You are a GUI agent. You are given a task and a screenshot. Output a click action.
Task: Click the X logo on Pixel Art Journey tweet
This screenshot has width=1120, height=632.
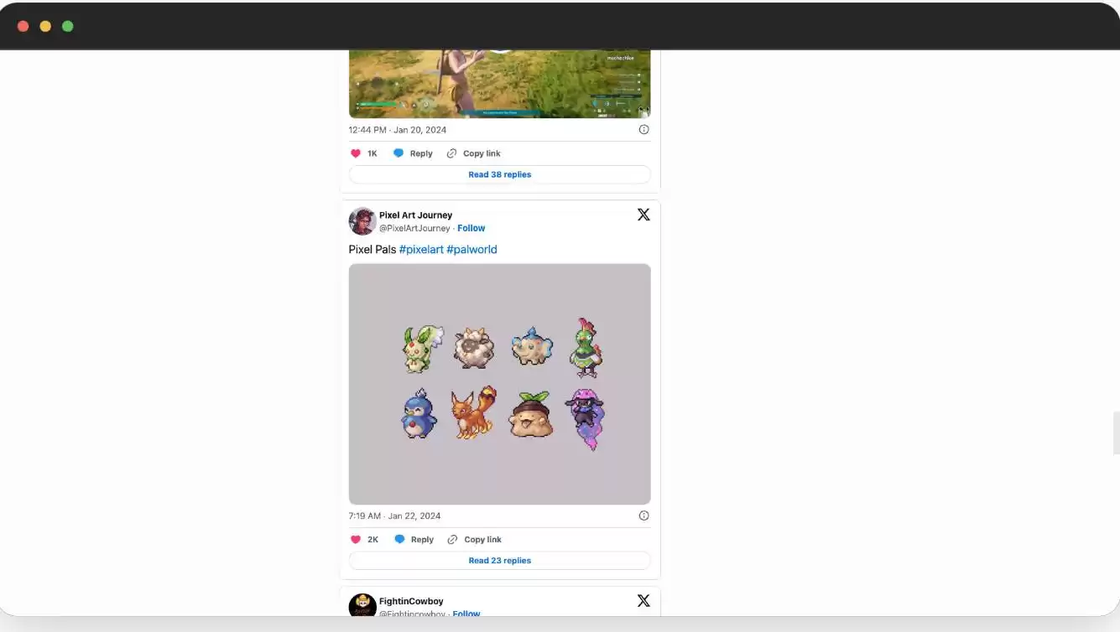coord(643,215)
